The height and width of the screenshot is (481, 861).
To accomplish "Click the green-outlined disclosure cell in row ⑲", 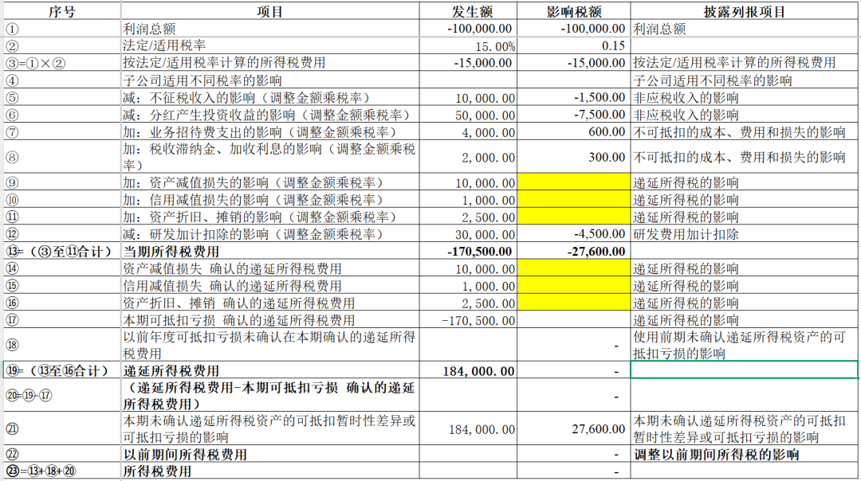I will pos(744,370).
